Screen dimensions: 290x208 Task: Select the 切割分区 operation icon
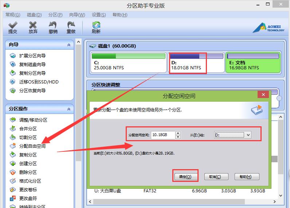point(13,137)
